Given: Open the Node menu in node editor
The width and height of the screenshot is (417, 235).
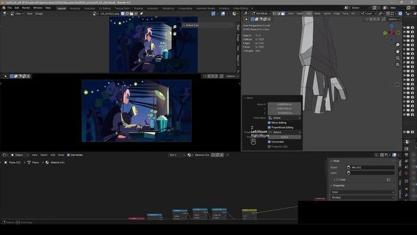Looking at the screenshot, I should (61, 155).
